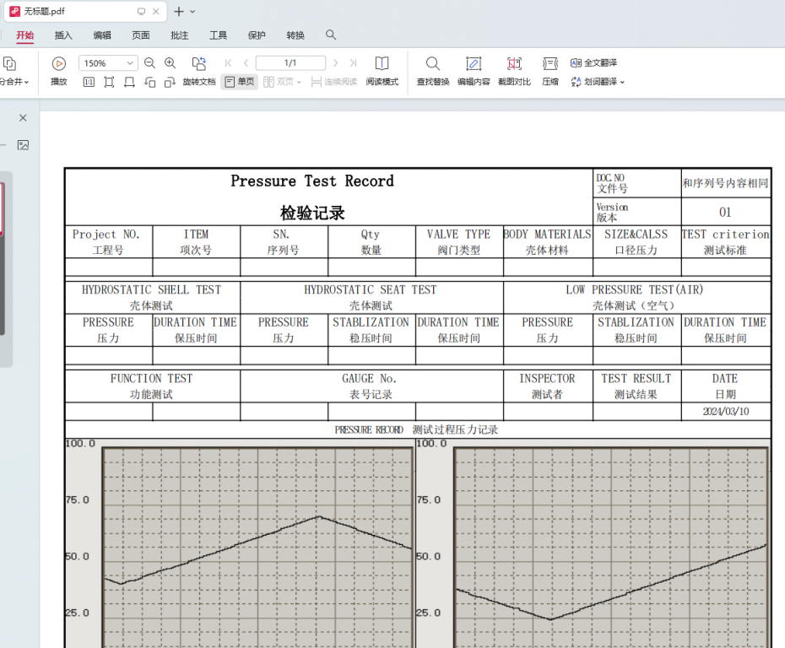Close the 无标题.pdf tab

155,12
